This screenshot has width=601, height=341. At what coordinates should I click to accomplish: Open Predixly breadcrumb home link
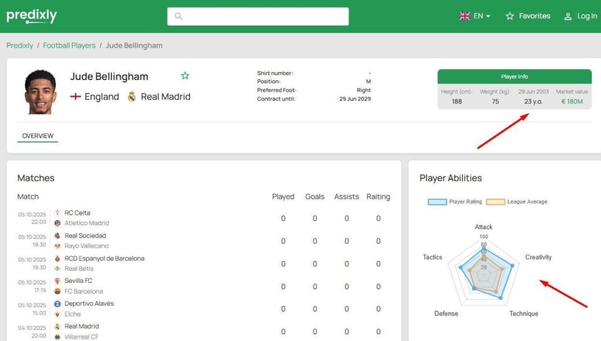[20, 45]
